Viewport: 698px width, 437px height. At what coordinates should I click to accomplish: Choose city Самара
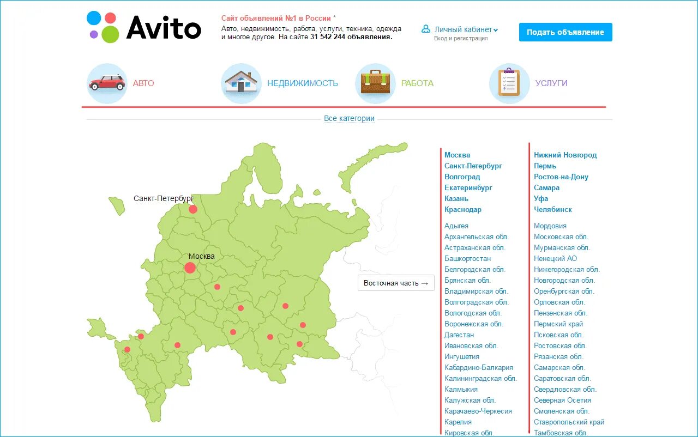coord(547,187)
